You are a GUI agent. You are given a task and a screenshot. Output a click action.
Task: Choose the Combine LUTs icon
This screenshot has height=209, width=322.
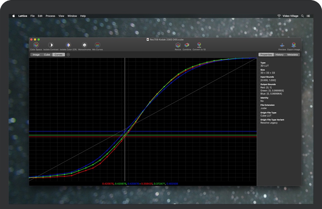click(187, 45)
